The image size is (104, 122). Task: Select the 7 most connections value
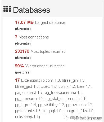click(x=16, y=37)
